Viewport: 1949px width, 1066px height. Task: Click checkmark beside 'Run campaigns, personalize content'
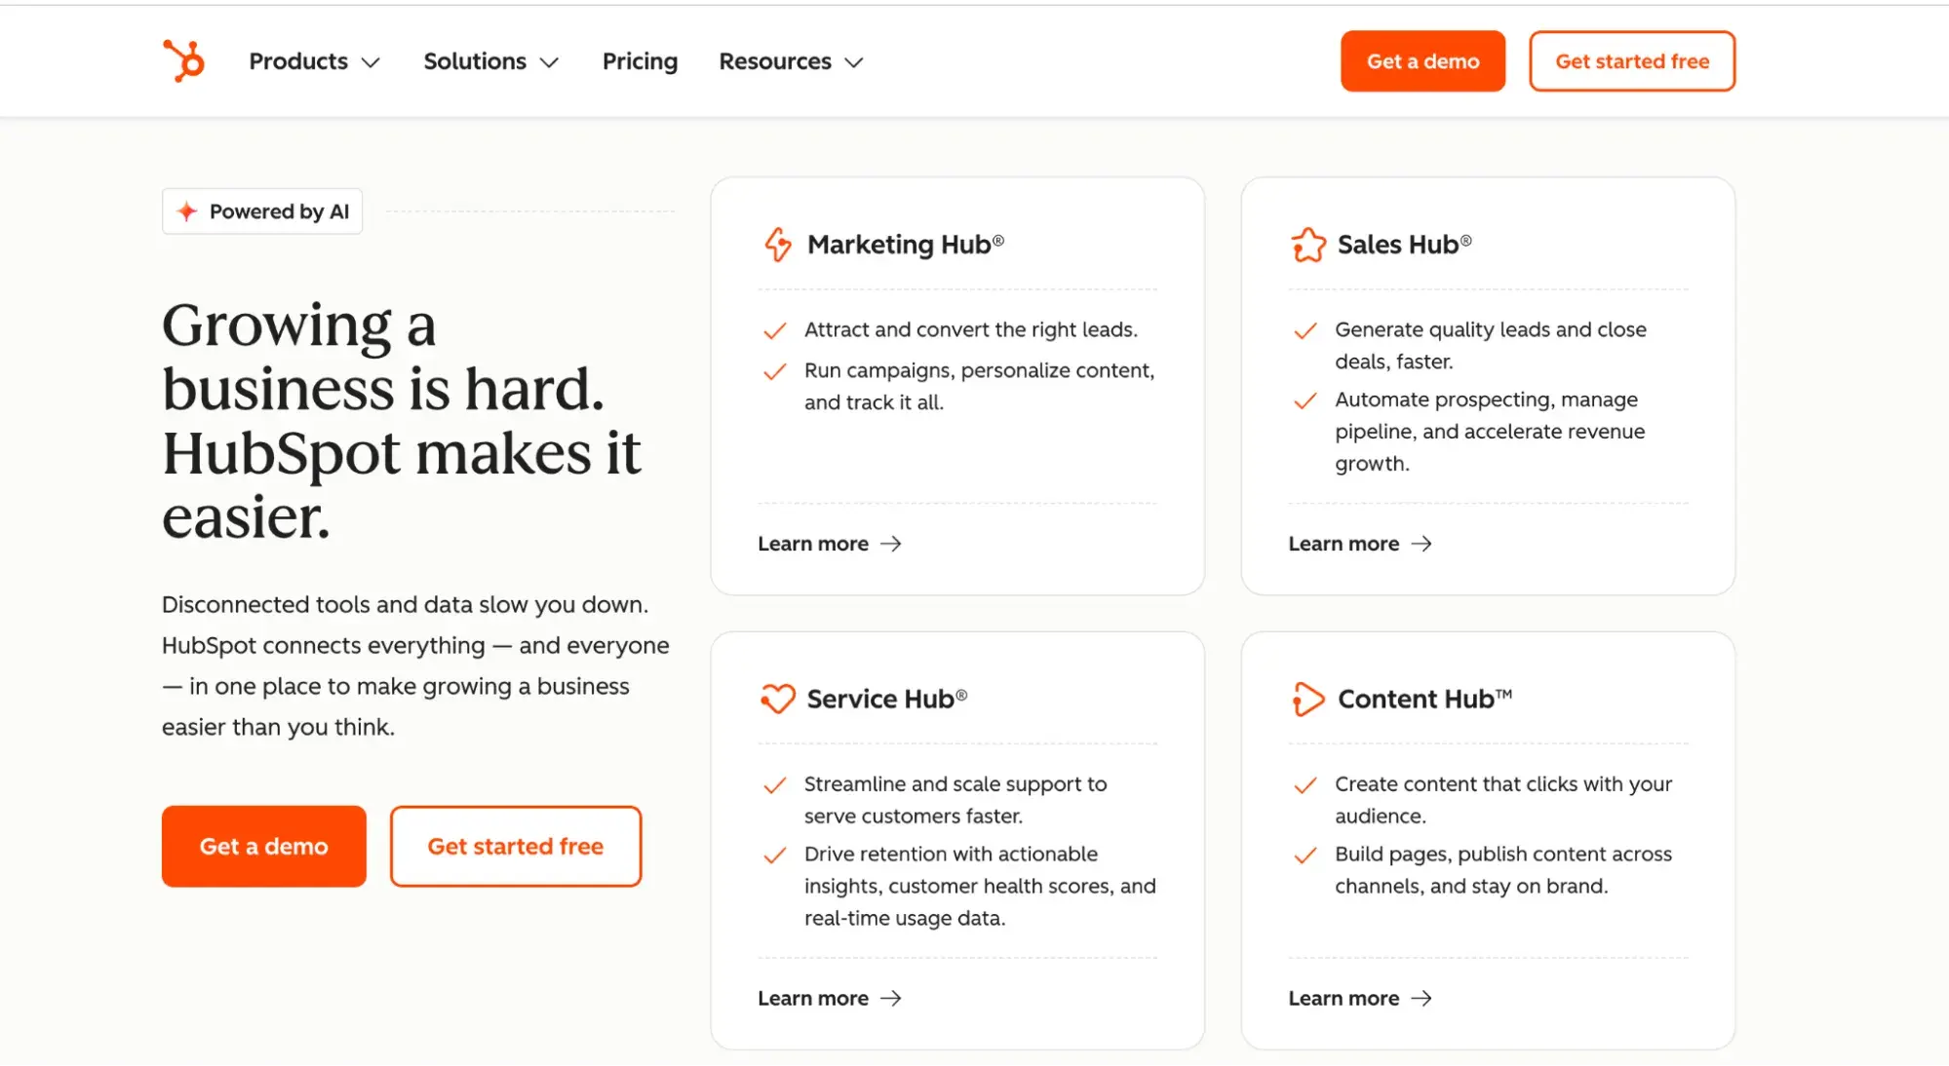(x=774, y=372)
